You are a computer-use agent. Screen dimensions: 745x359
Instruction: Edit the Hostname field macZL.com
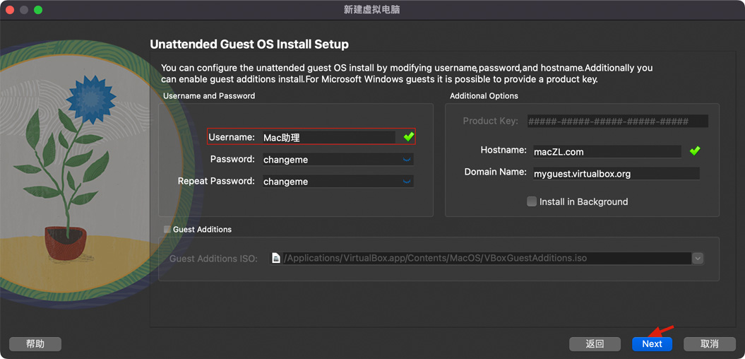point(606,151)
